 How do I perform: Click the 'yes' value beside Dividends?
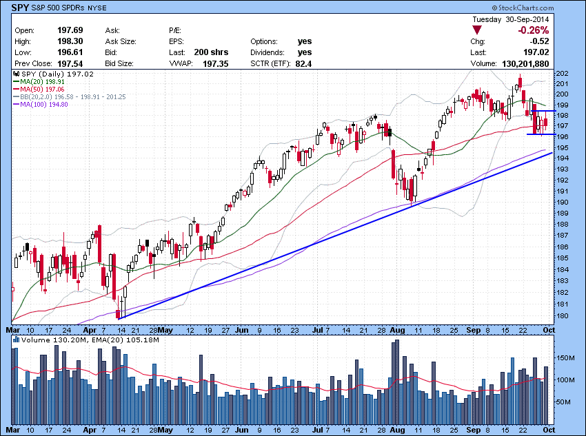pos(305,52)
